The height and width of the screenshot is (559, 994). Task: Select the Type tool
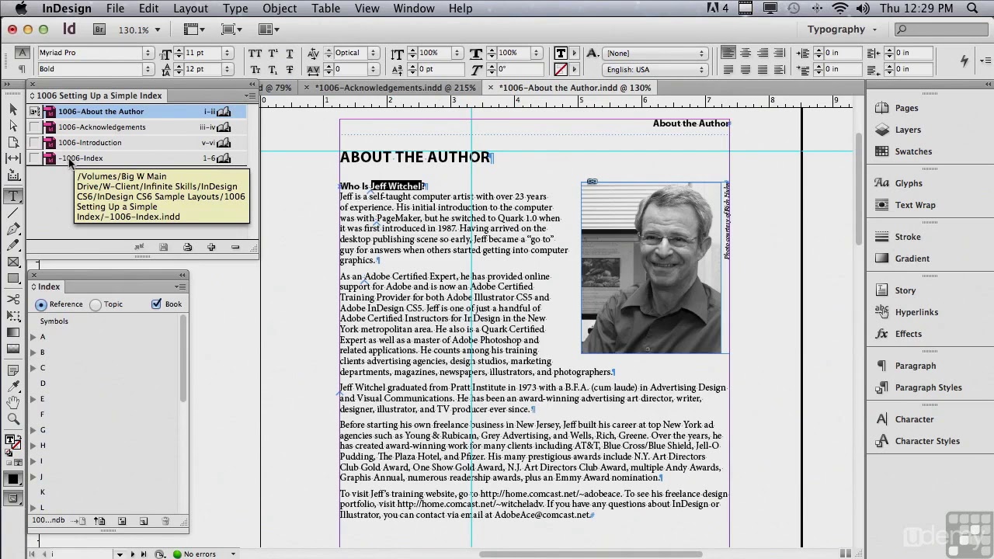click(13, 196)
